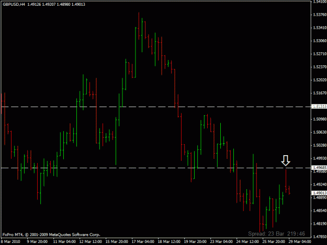Click the 1.48540 price axis label

click(x=320, y=211)
